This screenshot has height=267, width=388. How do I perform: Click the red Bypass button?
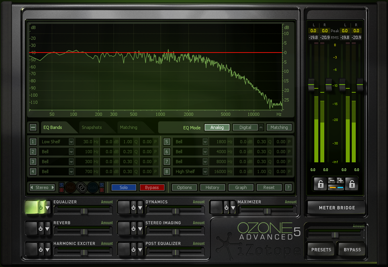click(152, 187)
